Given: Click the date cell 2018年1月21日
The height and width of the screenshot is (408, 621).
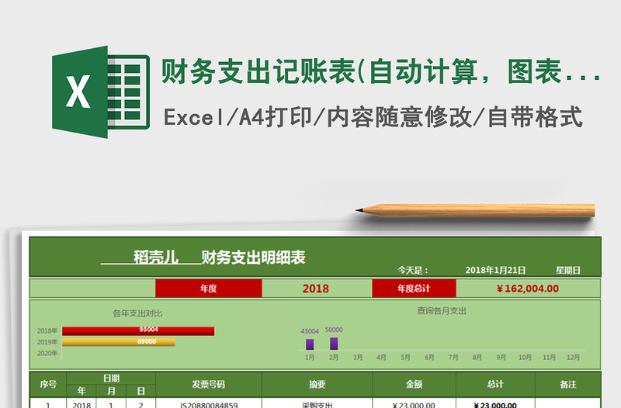Looking at the screenshot, I should click(x=495, y=270).
